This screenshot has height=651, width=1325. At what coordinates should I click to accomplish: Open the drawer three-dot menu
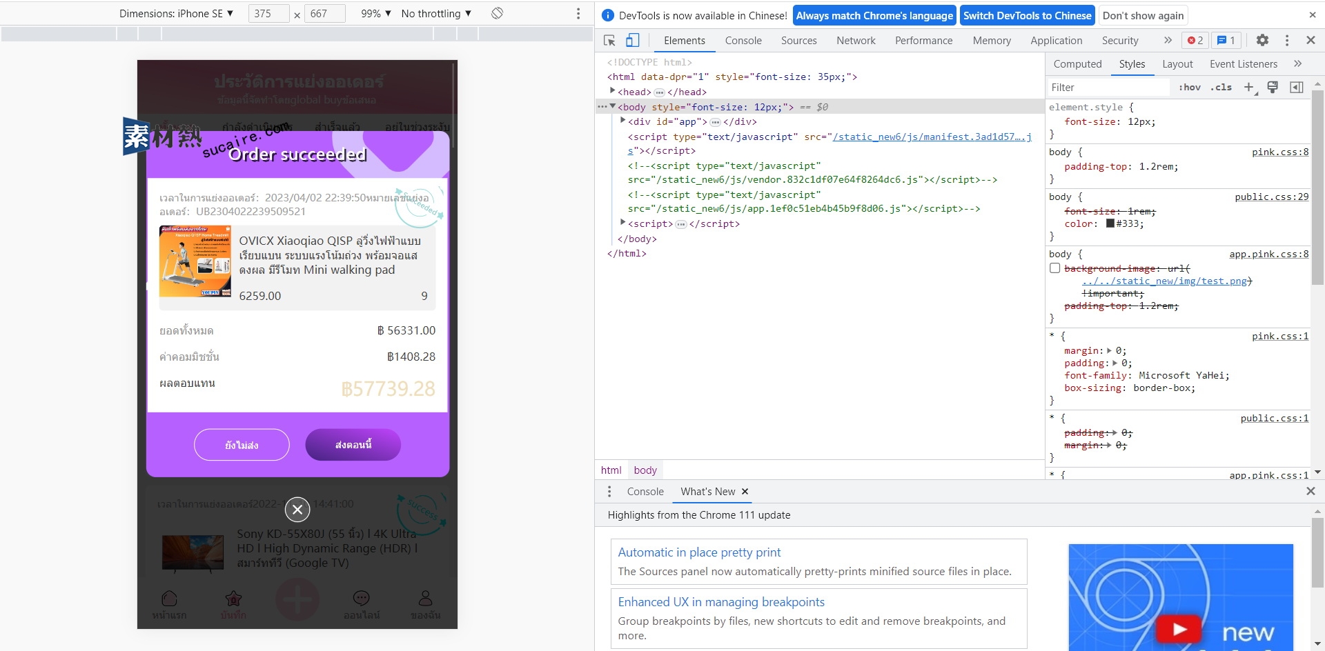pos(609,492)
